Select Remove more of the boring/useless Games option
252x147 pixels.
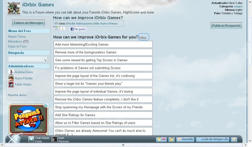(x=103, y=52)
